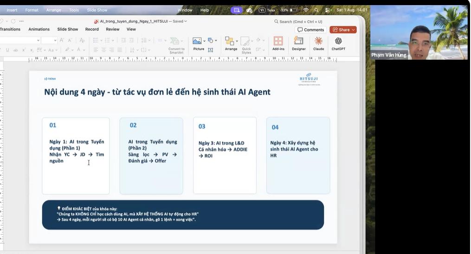Click the Text Direction icon
This screenshot has width=471, height=254.
(x=133, y=50)
